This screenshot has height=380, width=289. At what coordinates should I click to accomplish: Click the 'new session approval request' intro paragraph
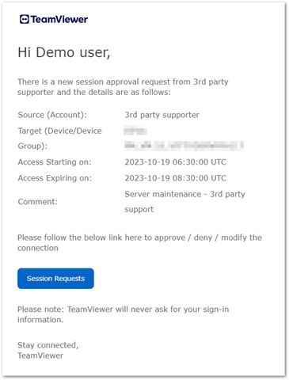123,87
